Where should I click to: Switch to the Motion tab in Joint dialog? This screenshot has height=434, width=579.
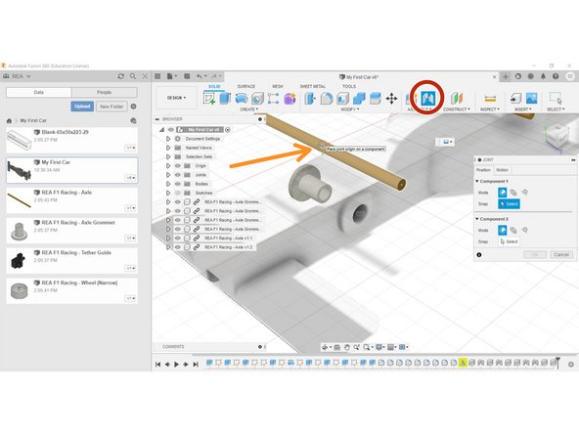(502, 170)
